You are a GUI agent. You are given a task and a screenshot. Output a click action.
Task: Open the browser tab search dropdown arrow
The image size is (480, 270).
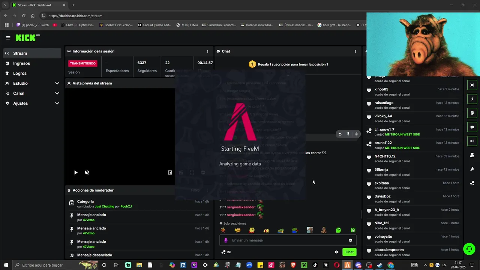tap(5, 5)
